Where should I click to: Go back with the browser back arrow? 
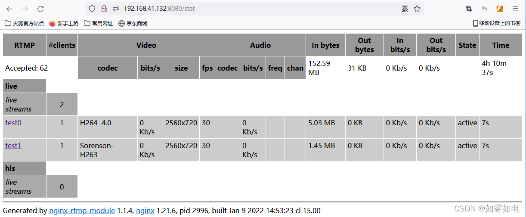click(x=9, y=9)
